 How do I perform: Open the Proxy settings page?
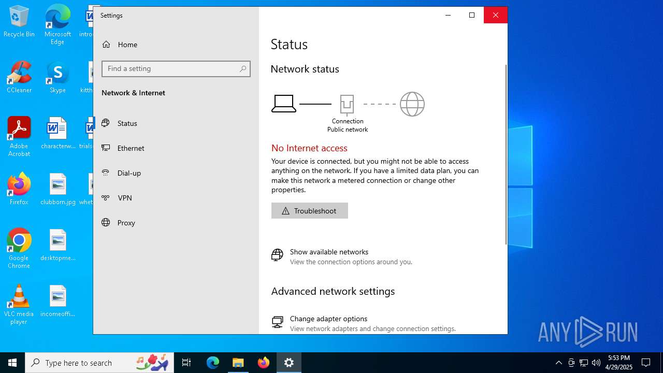coord(176,223)
